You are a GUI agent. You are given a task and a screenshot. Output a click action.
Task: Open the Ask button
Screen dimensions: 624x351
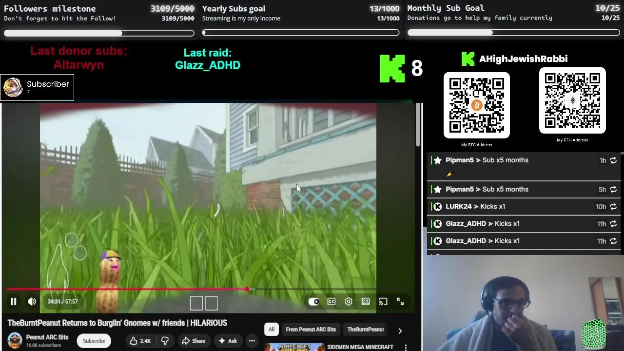coord(227,341)
